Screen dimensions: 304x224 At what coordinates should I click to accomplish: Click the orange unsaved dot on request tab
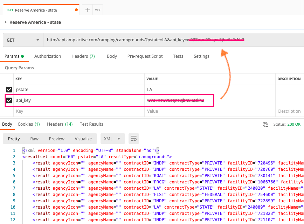tap(76, 10)
